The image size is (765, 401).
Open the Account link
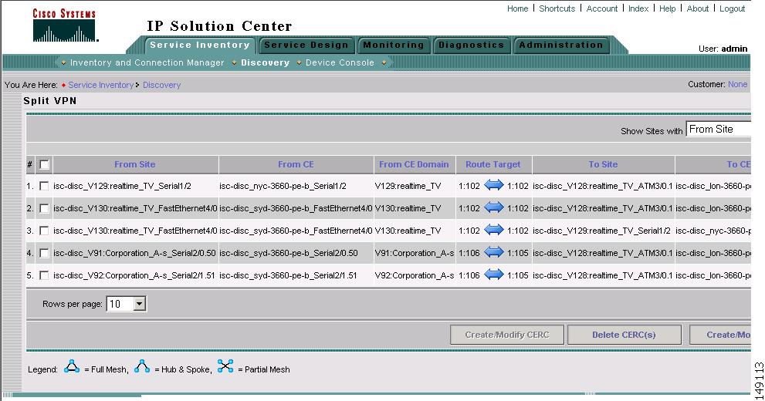click(x=601, y=8)
